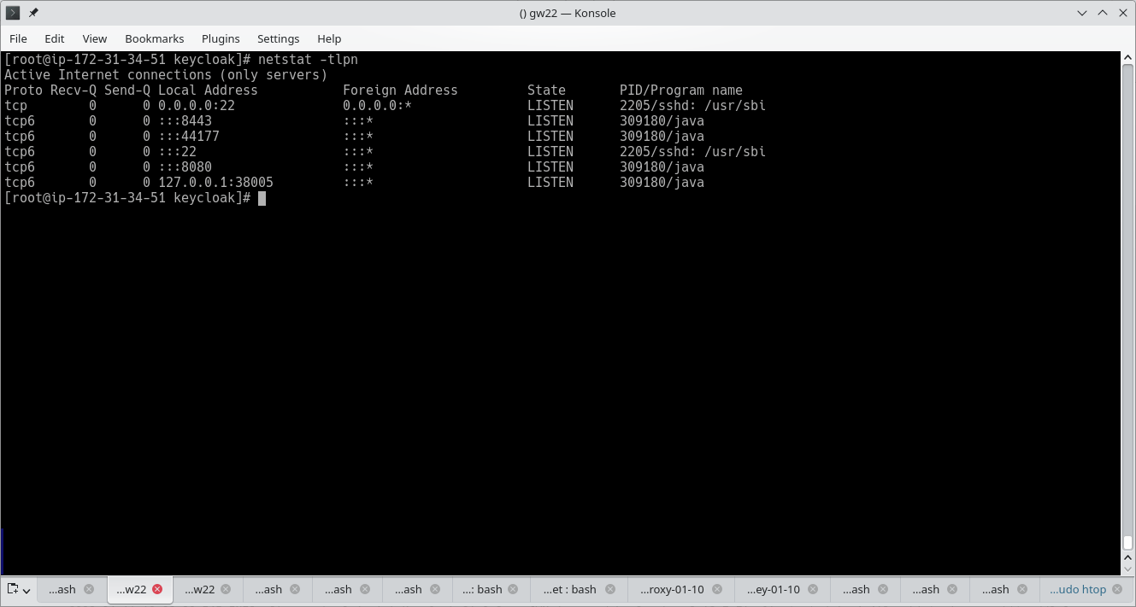Switch to the ...roxy-01-10 tab
Screen dimensions: 1136x607
pos(672,589)
